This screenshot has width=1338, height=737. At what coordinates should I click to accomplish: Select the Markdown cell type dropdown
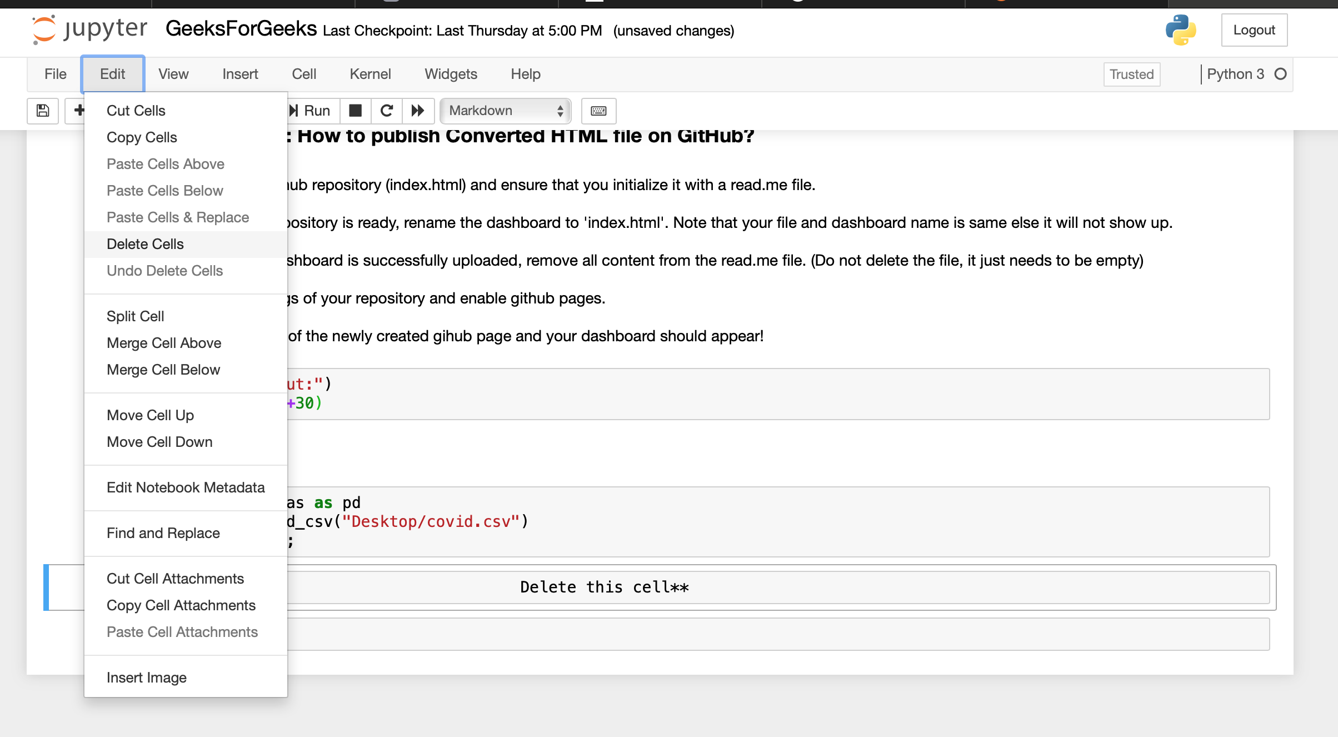tap(503, 111)
